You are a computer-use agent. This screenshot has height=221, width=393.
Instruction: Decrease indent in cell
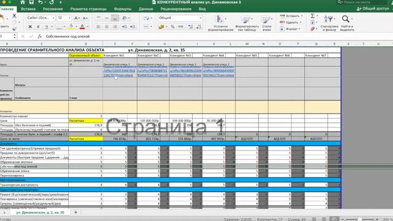coord(124,26)
